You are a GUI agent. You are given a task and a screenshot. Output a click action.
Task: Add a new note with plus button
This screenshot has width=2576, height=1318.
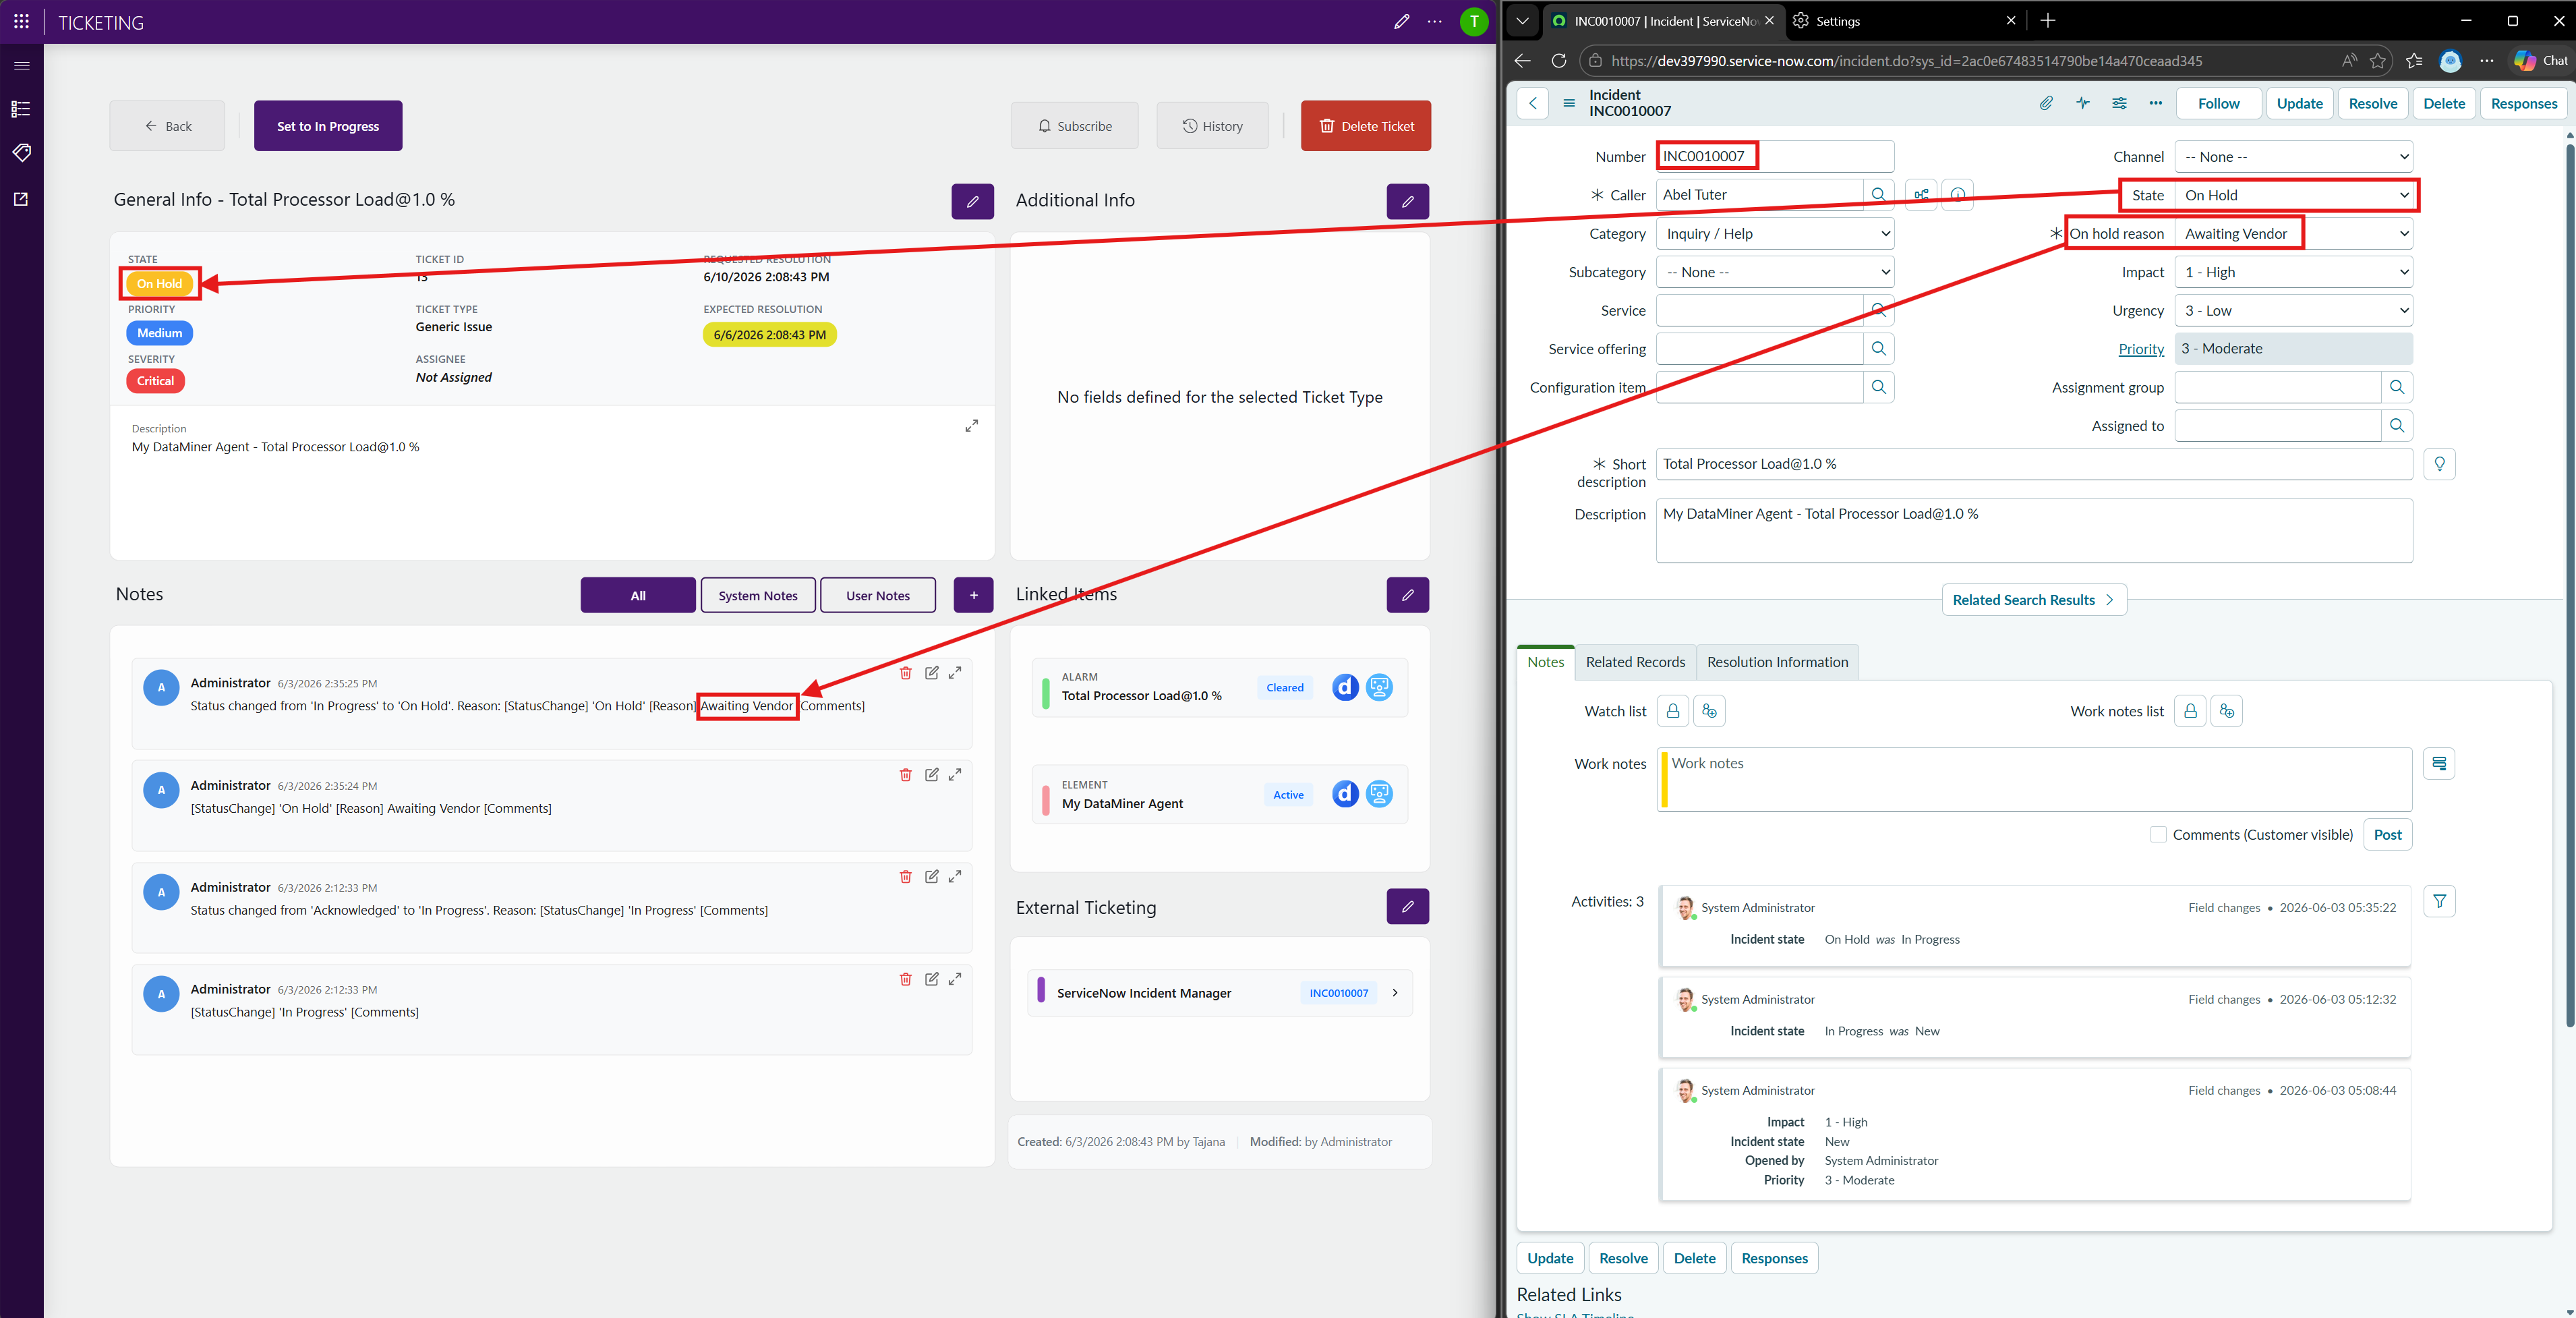point(973,595)
